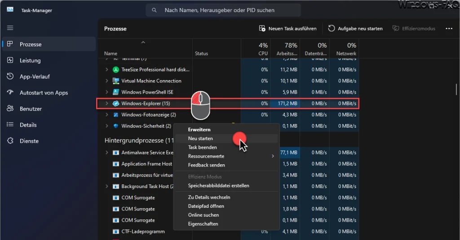The width and height of the screenshot is (460, 240).
Task: Click the Leistung sidebar icon
Action: 10,60
